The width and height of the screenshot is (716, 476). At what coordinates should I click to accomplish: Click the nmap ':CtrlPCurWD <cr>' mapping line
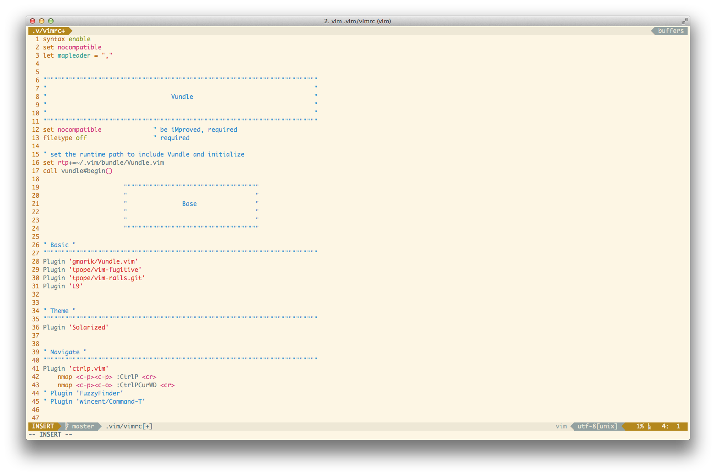pyautogui.click(x=116, y=385)
